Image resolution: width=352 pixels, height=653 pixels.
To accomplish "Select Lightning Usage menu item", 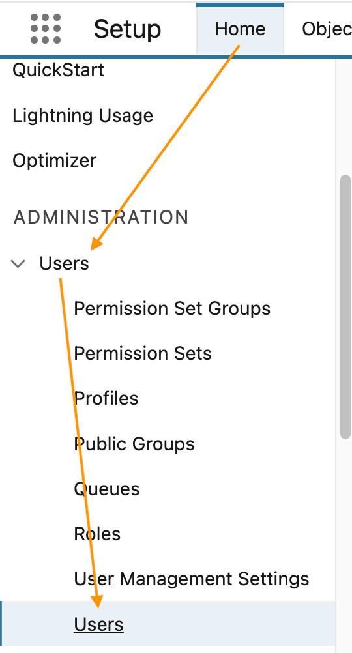I will click(x=83, y=115).
